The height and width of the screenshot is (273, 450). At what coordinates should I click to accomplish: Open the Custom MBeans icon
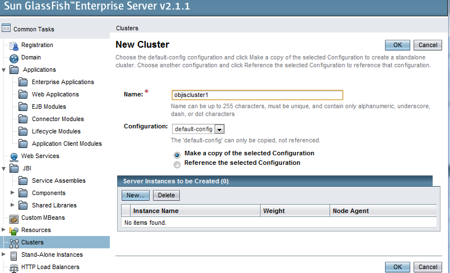[15, 218]
